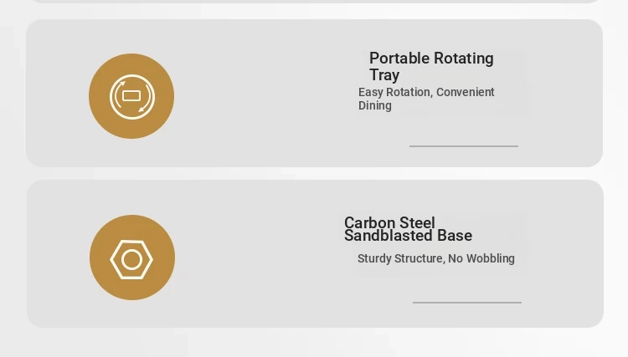
Task: Click the partially visible card at the top edge
Action: pyautogui.click(x=314, y=1)
